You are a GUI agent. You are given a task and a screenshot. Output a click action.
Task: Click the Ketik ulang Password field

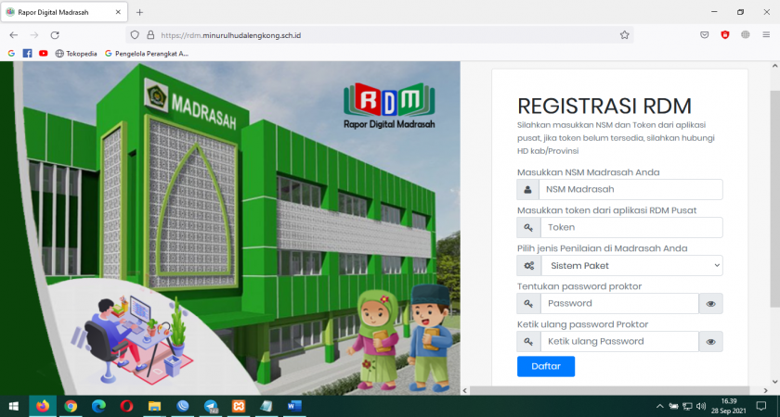[619, 342]
